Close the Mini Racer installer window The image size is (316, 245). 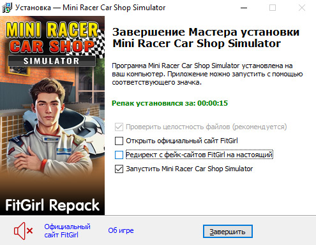coord(302,8)
